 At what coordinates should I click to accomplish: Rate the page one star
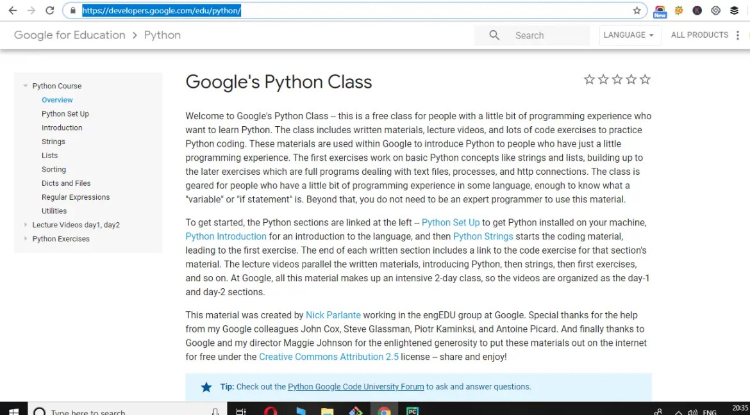pyautogui.click(x=589, y=79)
